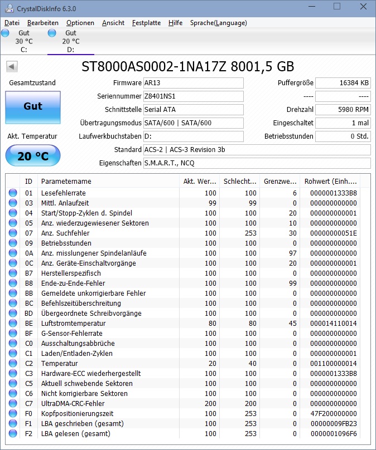The width and height of the screenshot is (376, 450).
Task: Click the Schnittstelle field Serial ATA
Action: tap(194, 110)
